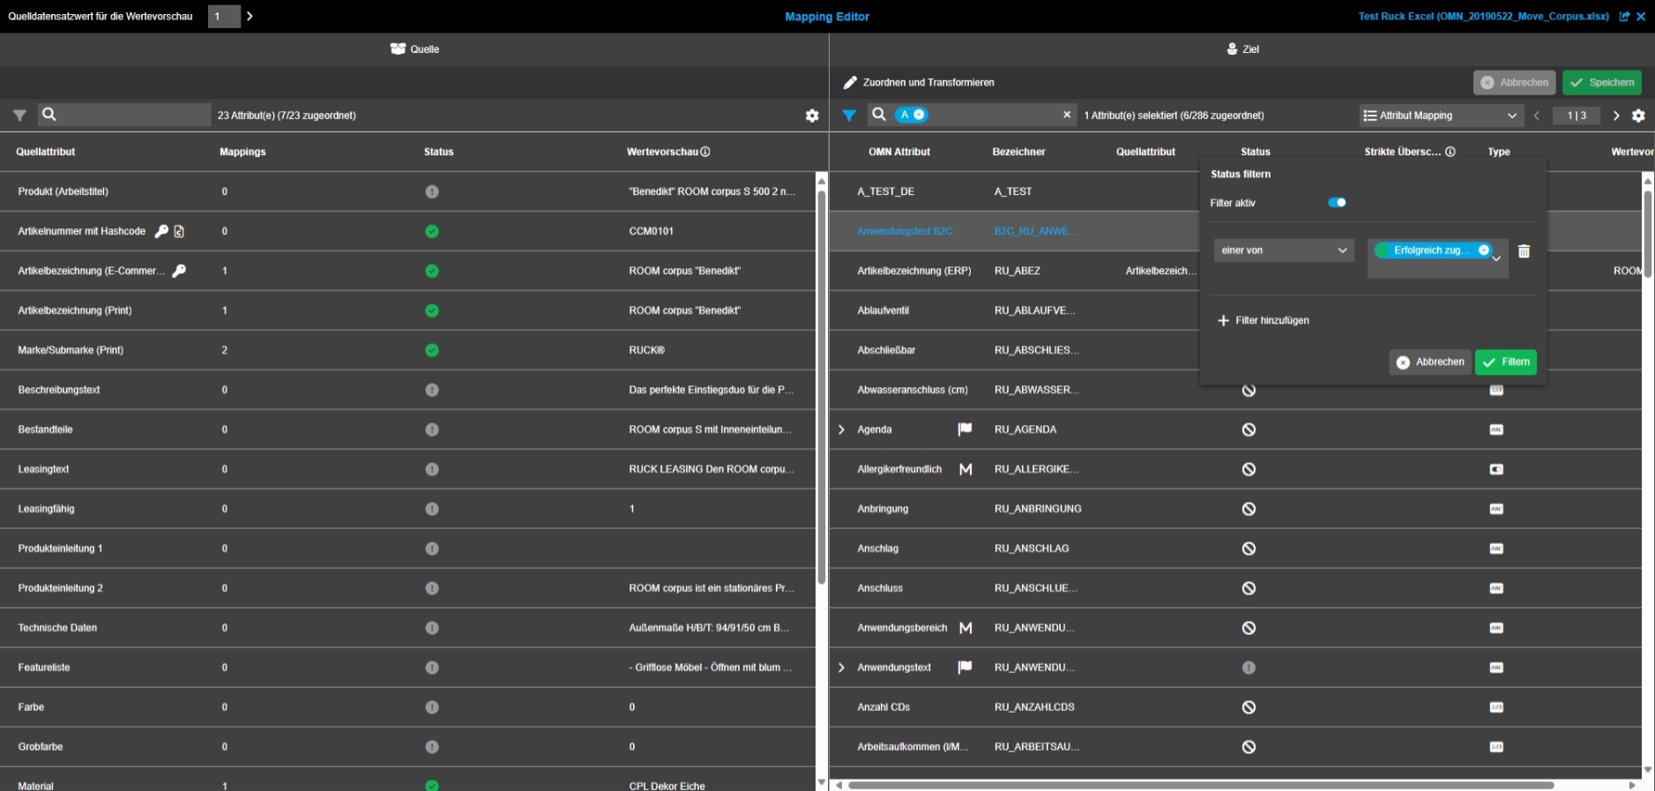
Task: Click the source panel filter funnel icon
Action: (19, 116)
